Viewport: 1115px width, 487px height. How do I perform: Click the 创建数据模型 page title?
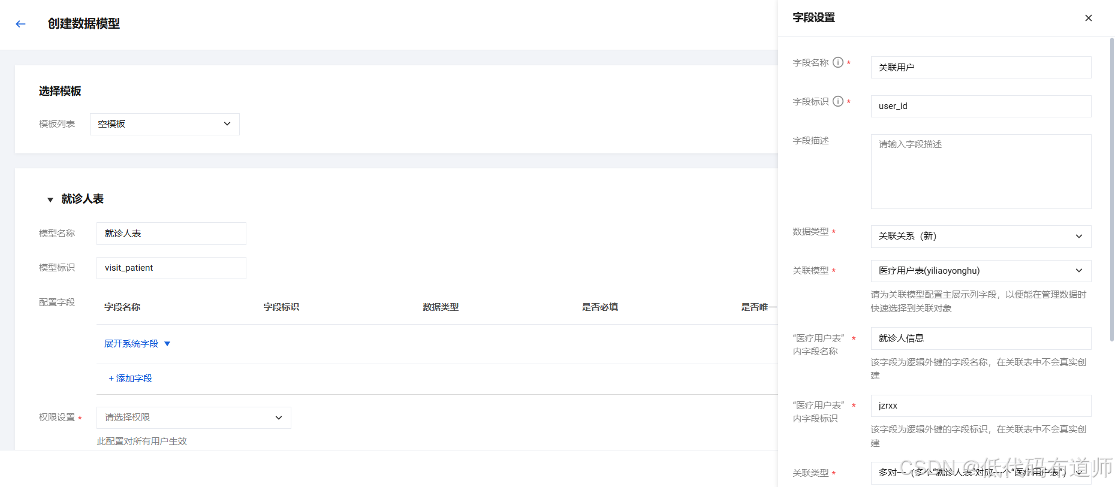[x=84, y=24]
